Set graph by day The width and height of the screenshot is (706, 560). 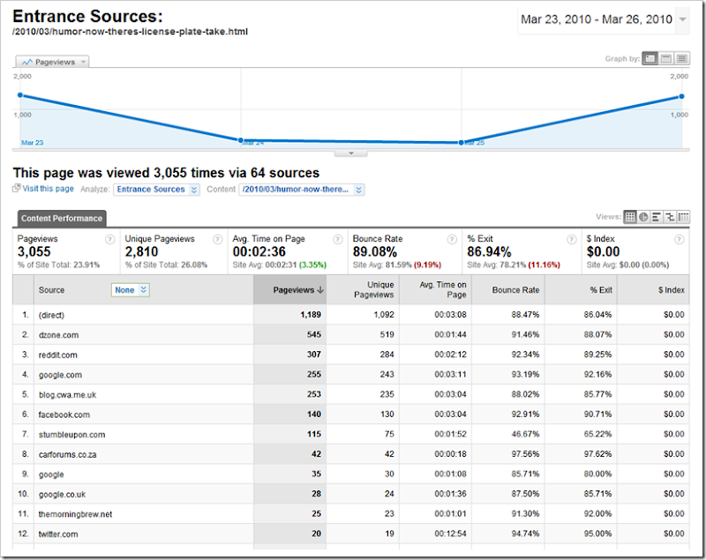pyautogui.click(x=650, y=58)
